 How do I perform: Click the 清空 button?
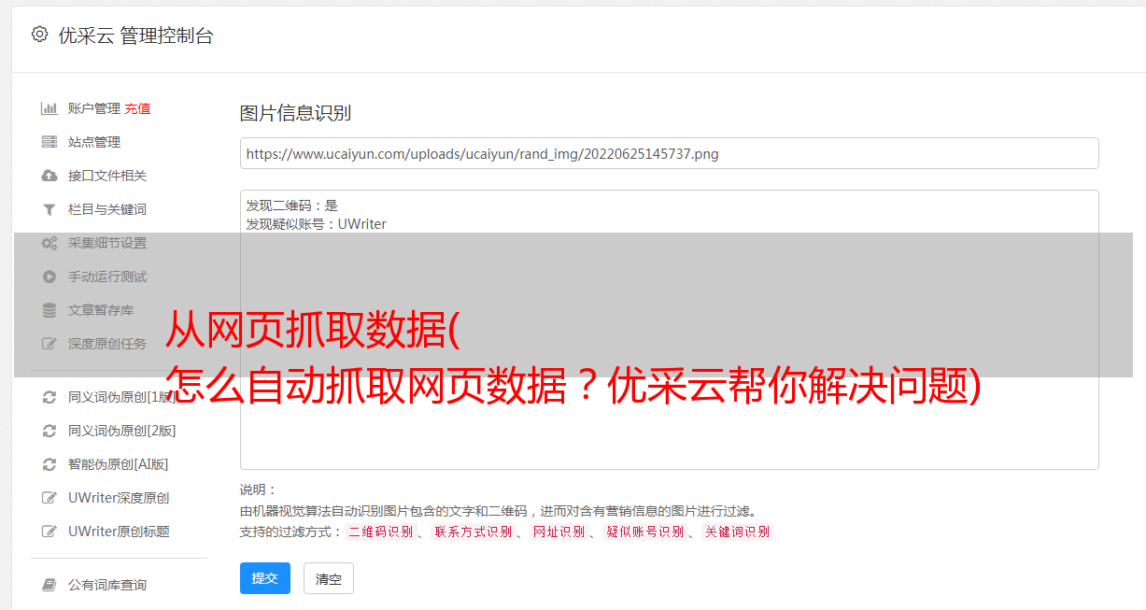(x=329, y=578)
